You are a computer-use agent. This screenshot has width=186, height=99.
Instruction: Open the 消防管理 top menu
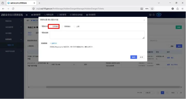pos(62,15)
